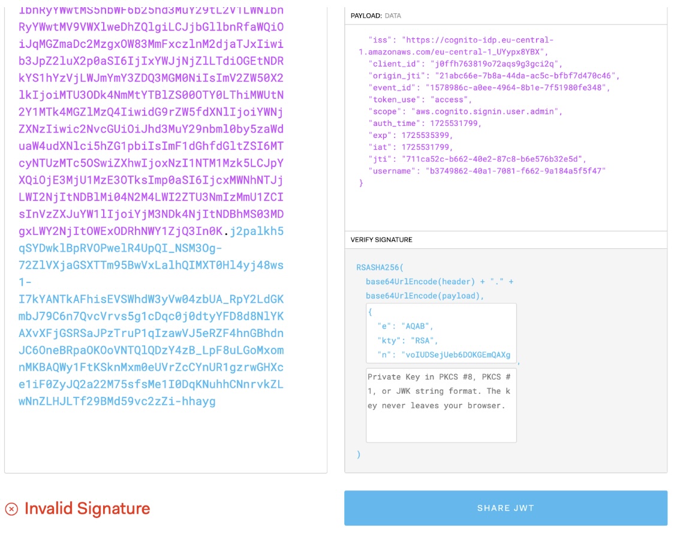Click the "iss" issuer URL in payload

pos(478,40)
